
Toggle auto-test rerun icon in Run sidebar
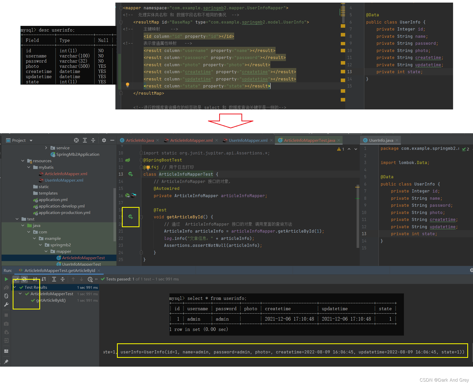click(6, 296)
